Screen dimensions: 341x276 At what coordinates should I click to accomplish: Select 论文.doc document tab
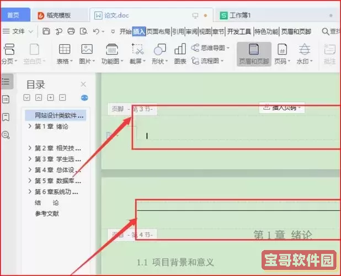[x=151, y=15]
